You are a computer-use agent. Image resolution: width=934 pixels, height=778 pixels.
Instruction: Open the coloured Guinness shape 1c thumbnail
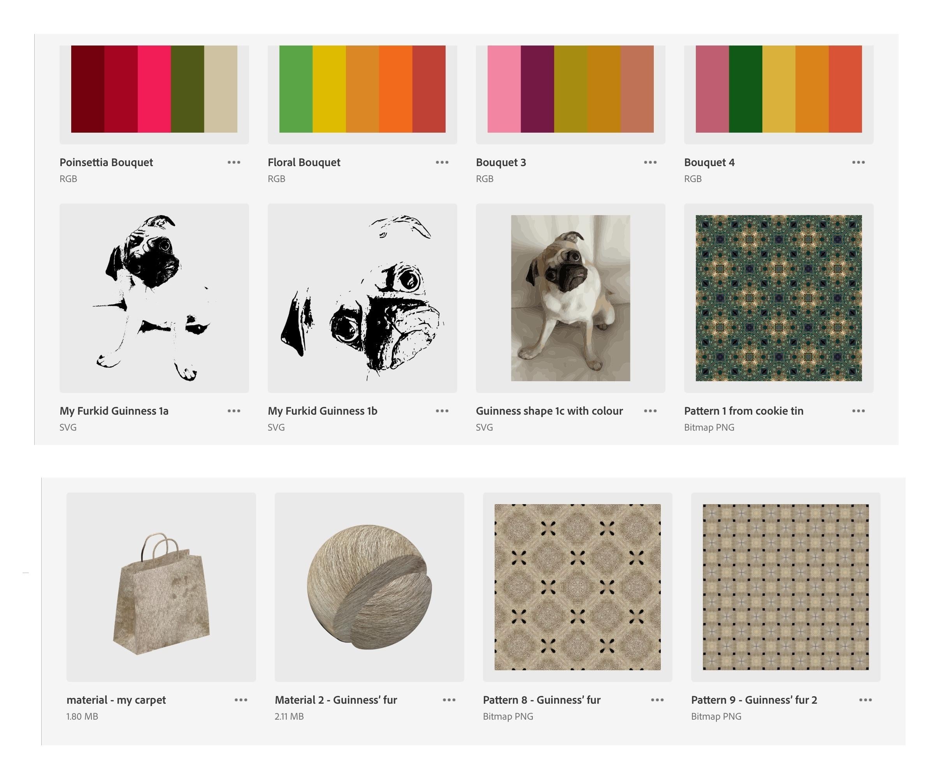pos(571,298)
